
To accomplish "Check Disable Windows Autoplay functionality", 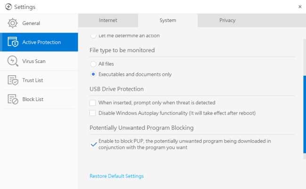I will coord(93,113).
